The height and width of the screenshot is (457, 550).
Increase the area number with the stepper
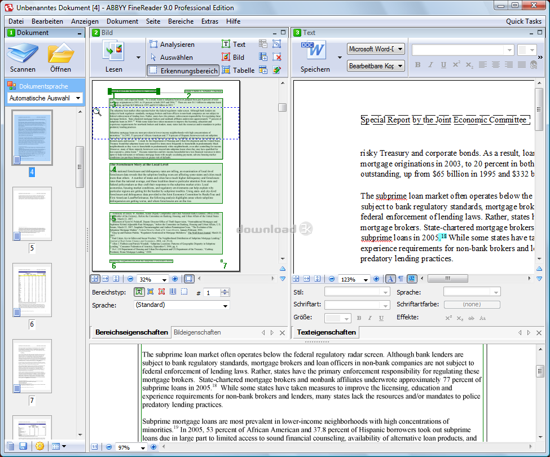225,289
